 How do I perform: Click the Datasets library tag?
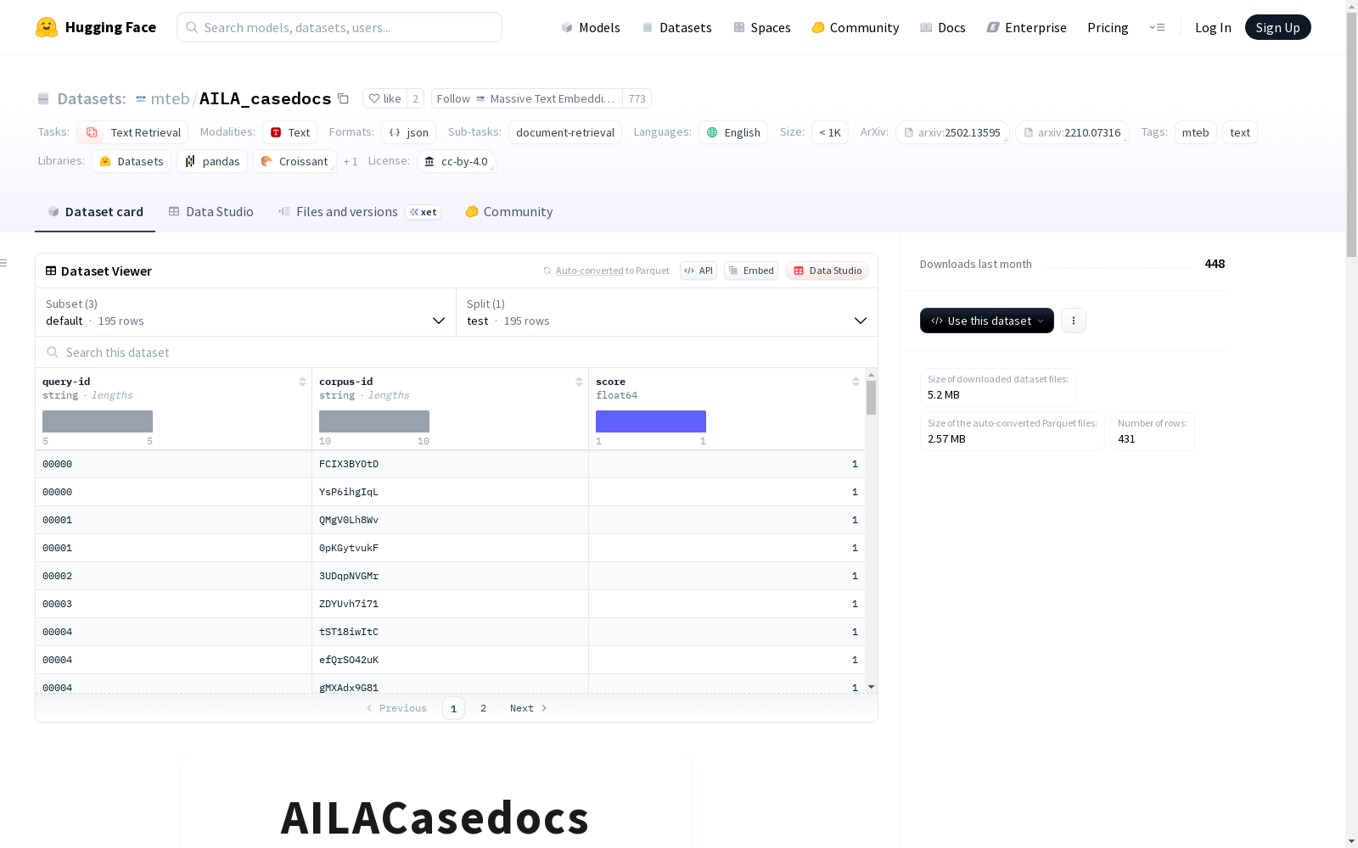[x=132, y=161]
